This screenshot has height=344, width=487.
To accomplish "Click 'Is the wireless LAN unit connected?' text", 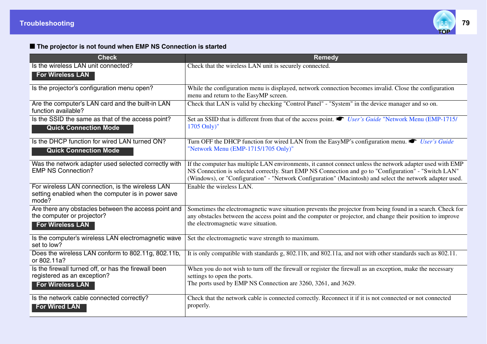I will (x=82, y=66).
